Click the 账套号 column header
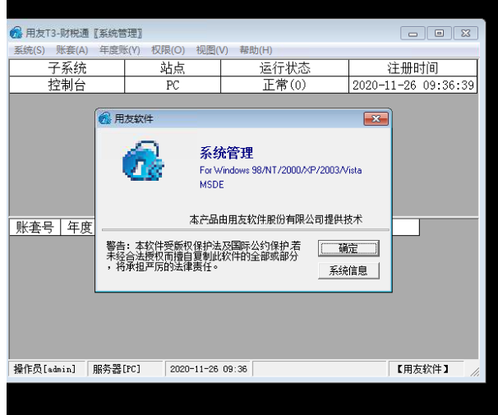 35,228
